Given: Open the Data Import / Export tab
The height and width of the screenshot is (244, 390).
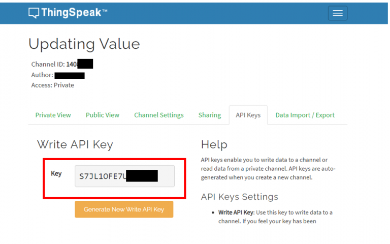Looking at the screenshot, I should click(305, 115).
